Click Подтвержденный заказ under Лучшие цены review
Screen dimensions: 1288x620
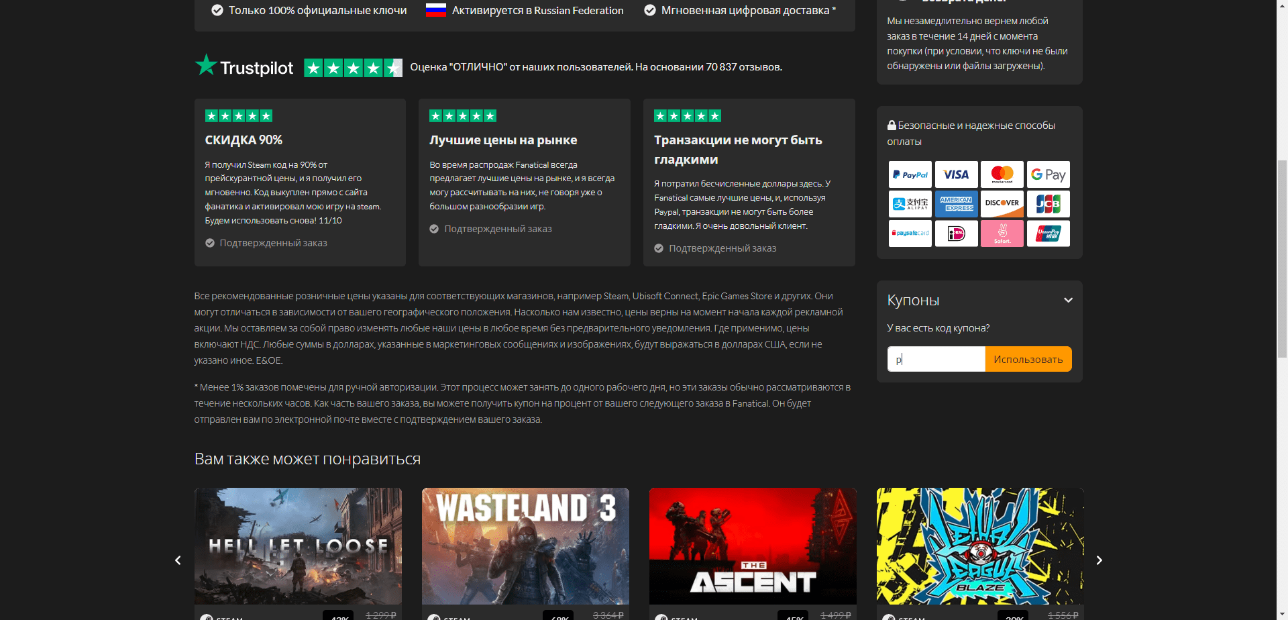(x=498, y=229)
